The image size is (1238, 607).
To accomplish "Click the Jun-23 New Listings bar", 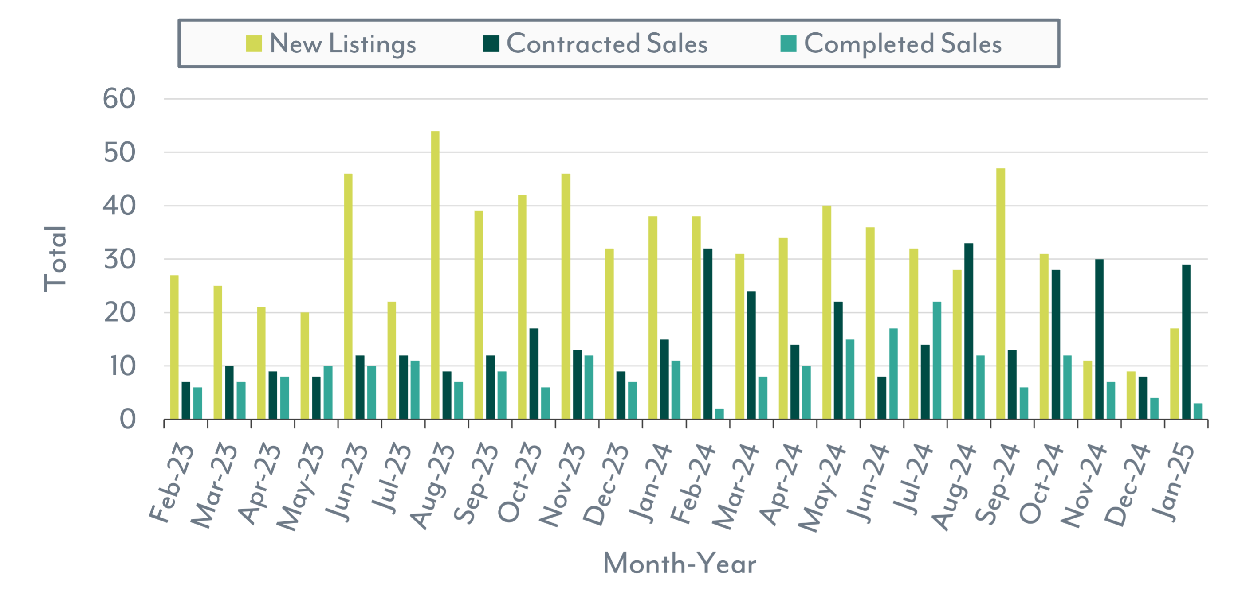I will pyautogui.click(x=348, y=296).
